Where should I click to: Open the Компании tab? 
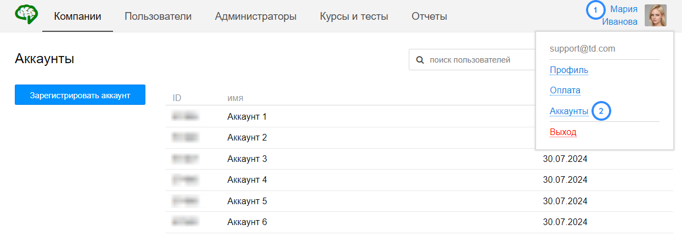[77, 16]
